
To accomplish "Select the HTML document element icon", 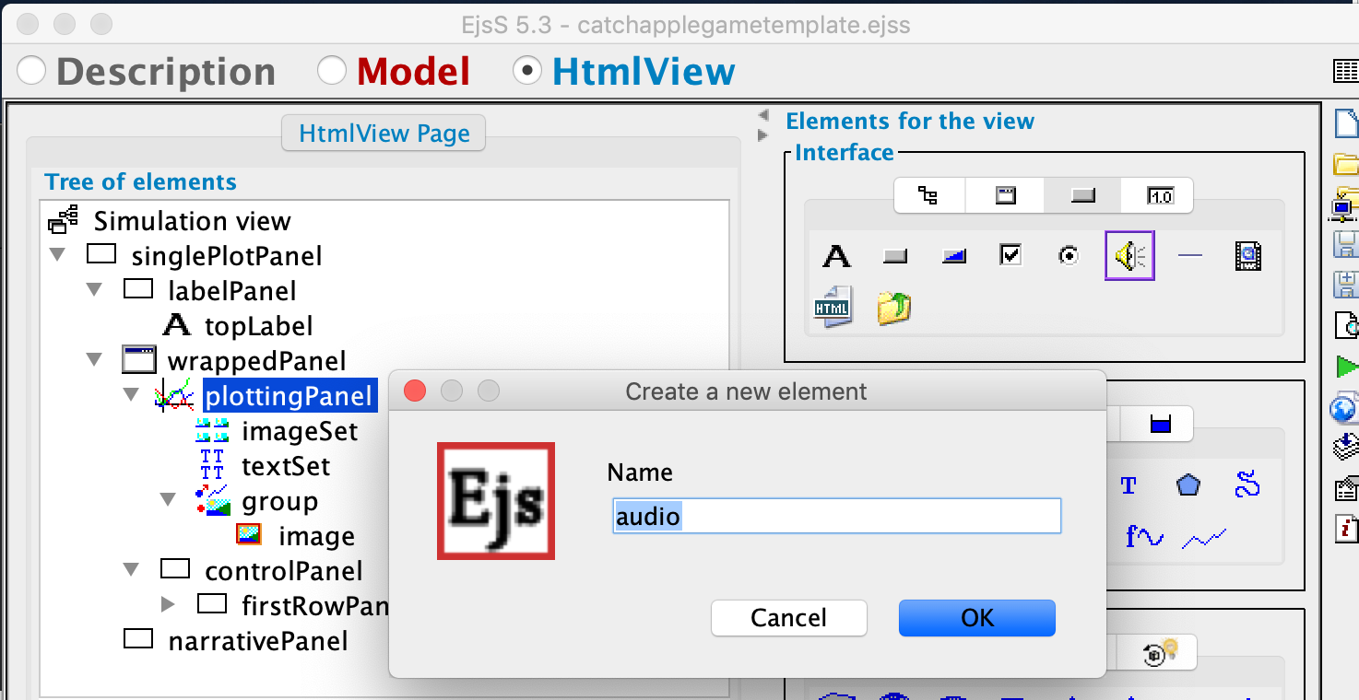I will pos(833,307).
